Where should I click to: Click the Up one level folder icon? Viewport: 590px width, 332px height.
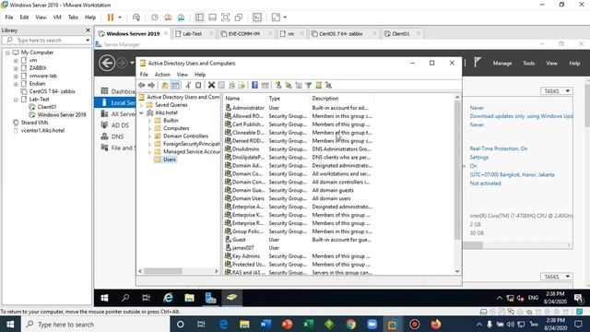[165, 86]
